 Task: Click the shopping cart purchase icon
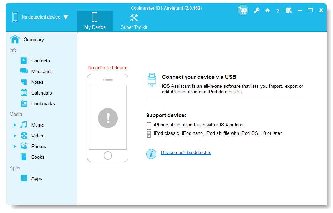click(243, 10)
